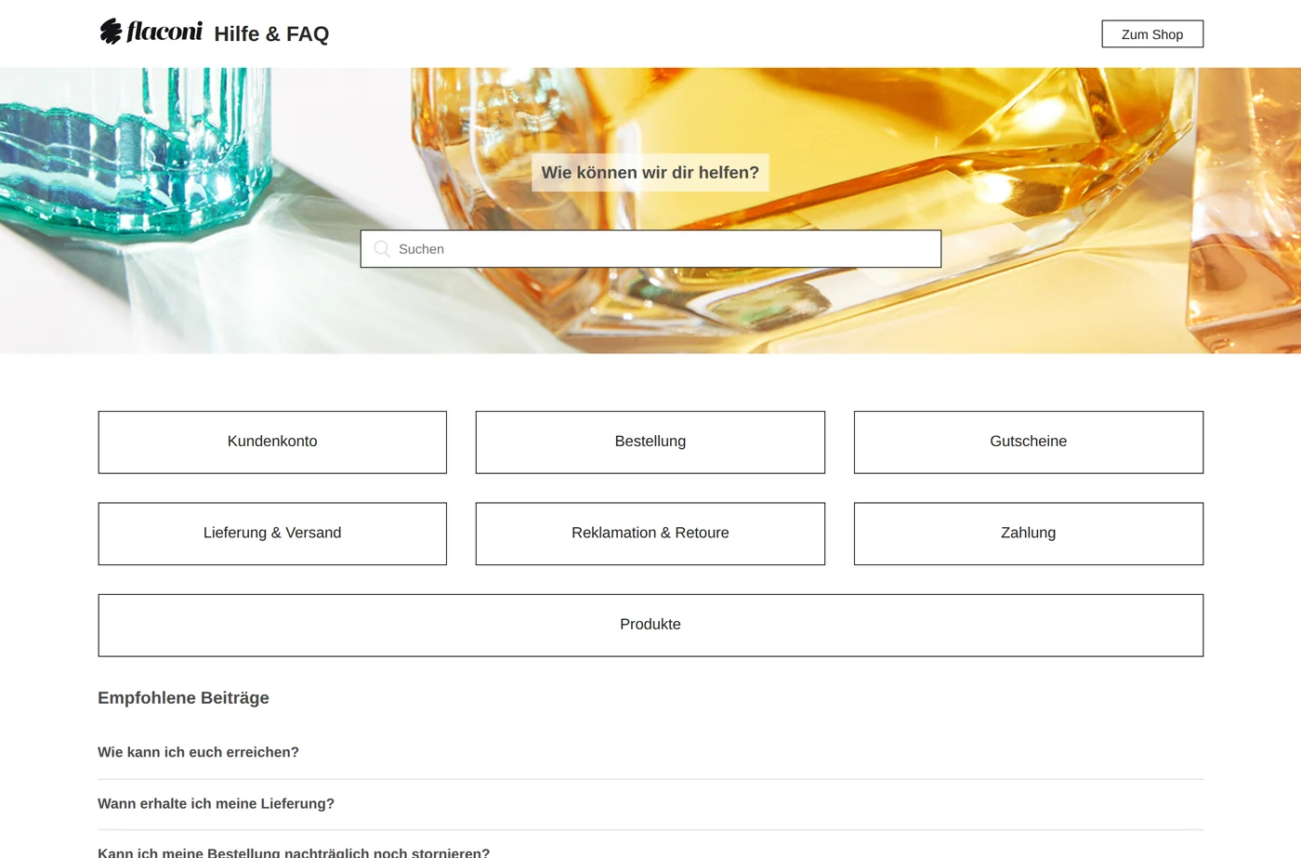Screen dimensions: 1301x858
Task: Open article about cancelling order (stornieren)
Action: pos(294,851)
